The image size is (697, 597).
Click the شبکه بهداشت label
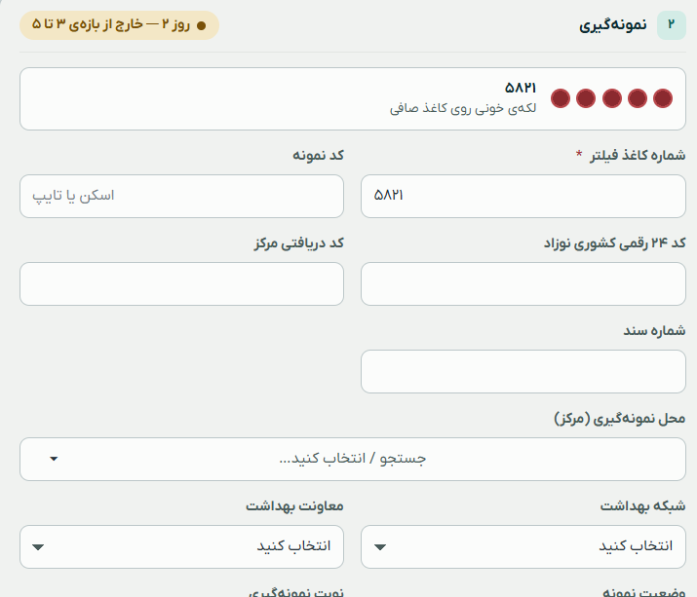click(x=642, y=505)
